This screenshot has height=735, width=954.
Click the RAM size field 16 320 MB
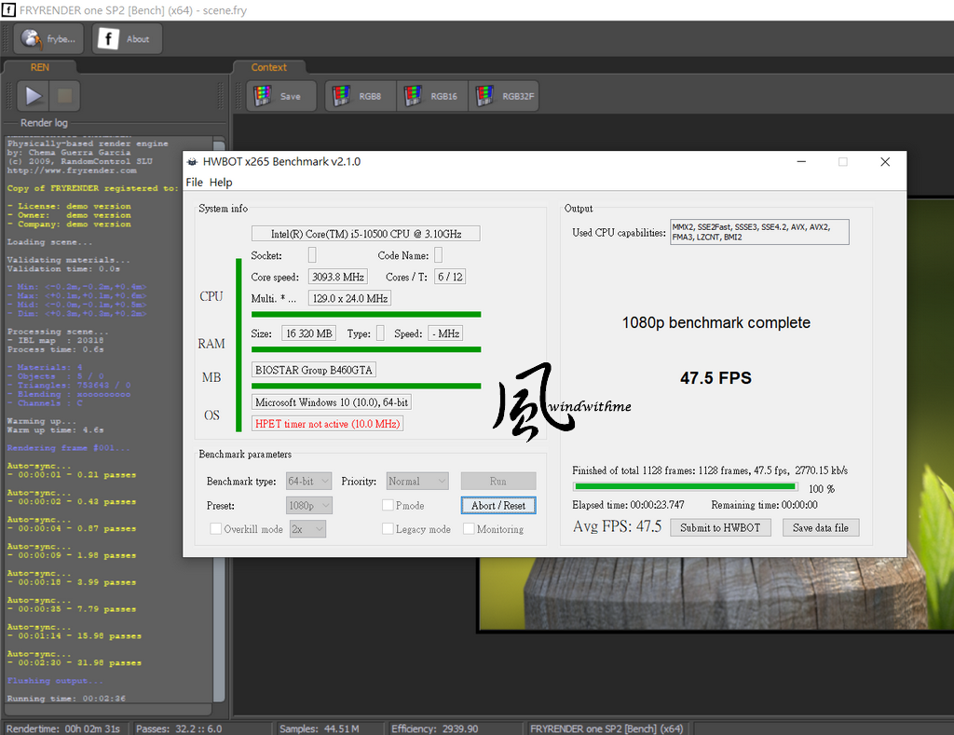click(x=309, y=333)
